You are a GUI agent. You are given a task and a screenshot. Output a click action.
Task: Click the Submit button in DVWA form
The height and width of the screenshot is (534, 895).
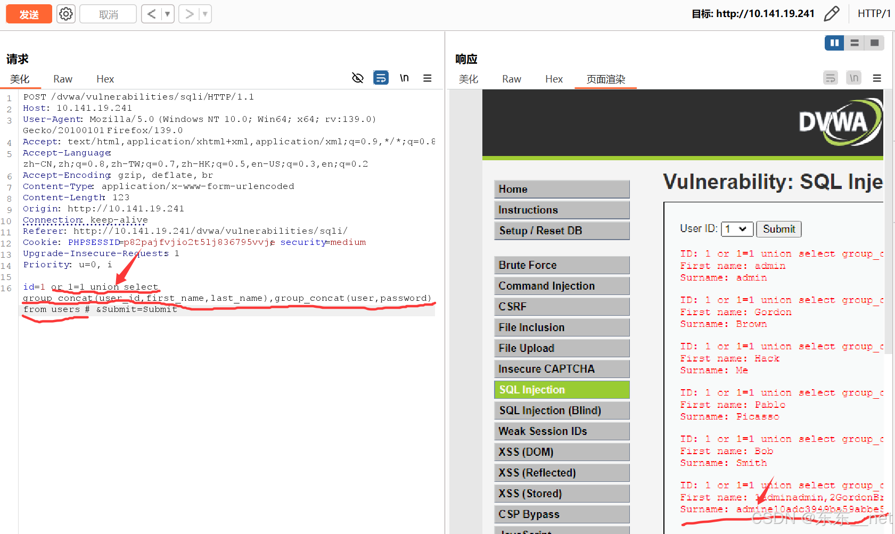[x=779, y=229]
